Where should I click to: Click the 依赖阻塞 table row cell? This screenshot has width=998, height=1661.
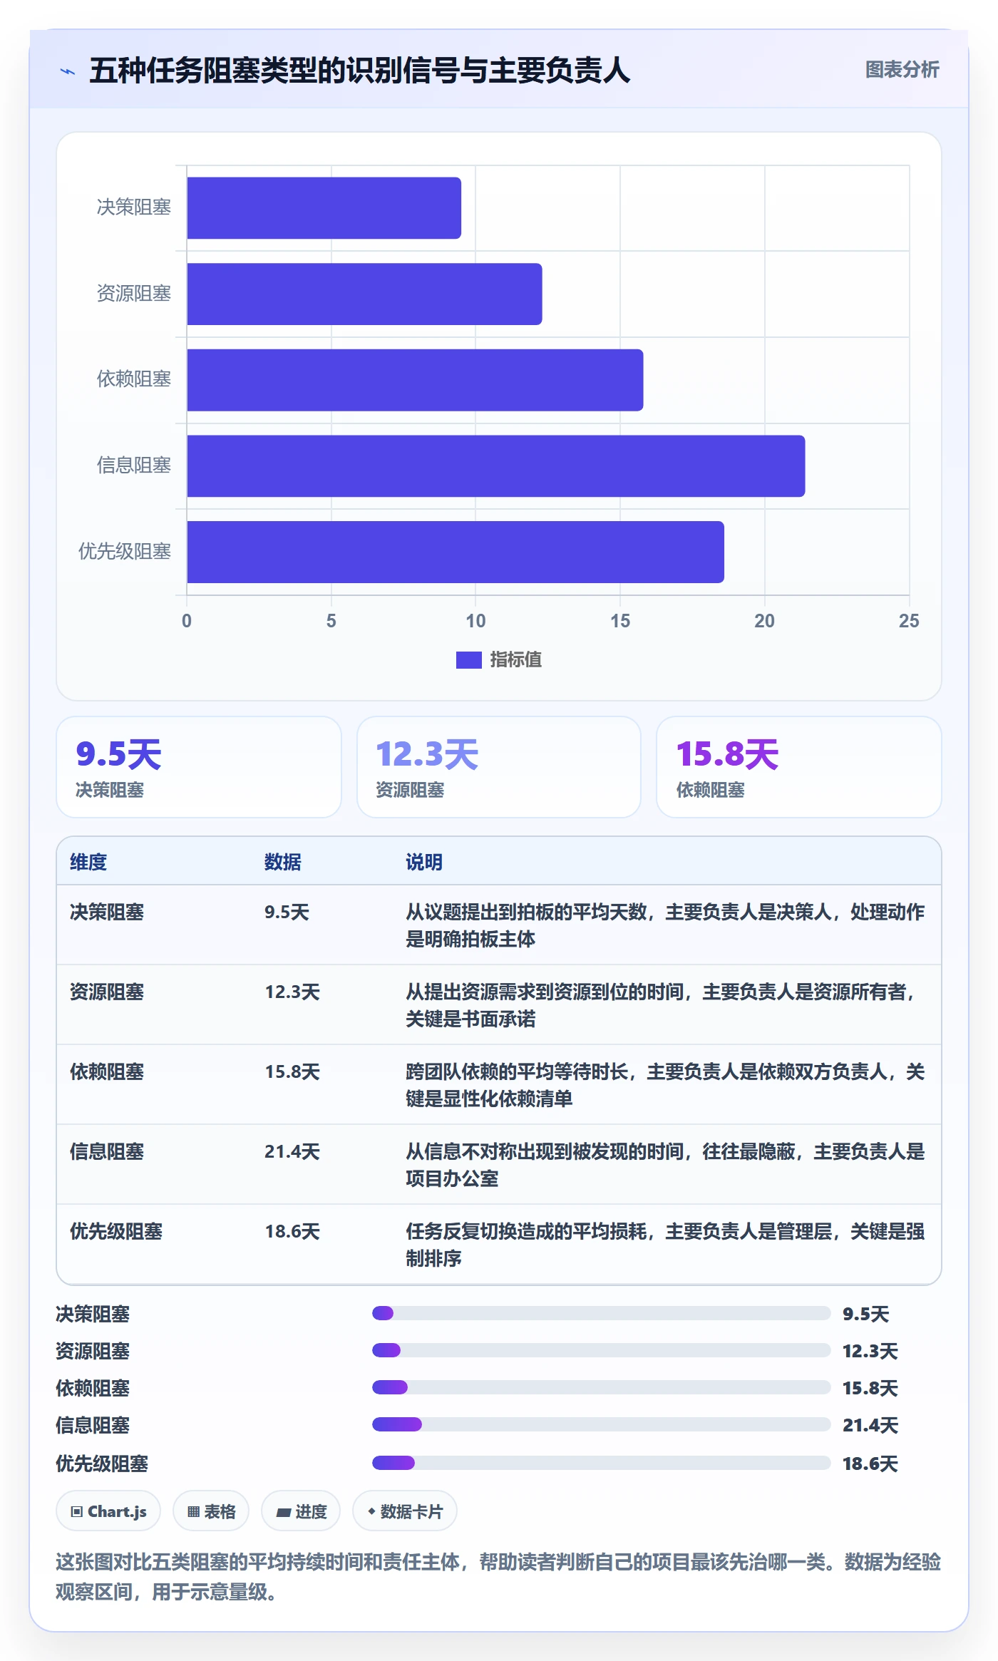[x=107, y=1071]
